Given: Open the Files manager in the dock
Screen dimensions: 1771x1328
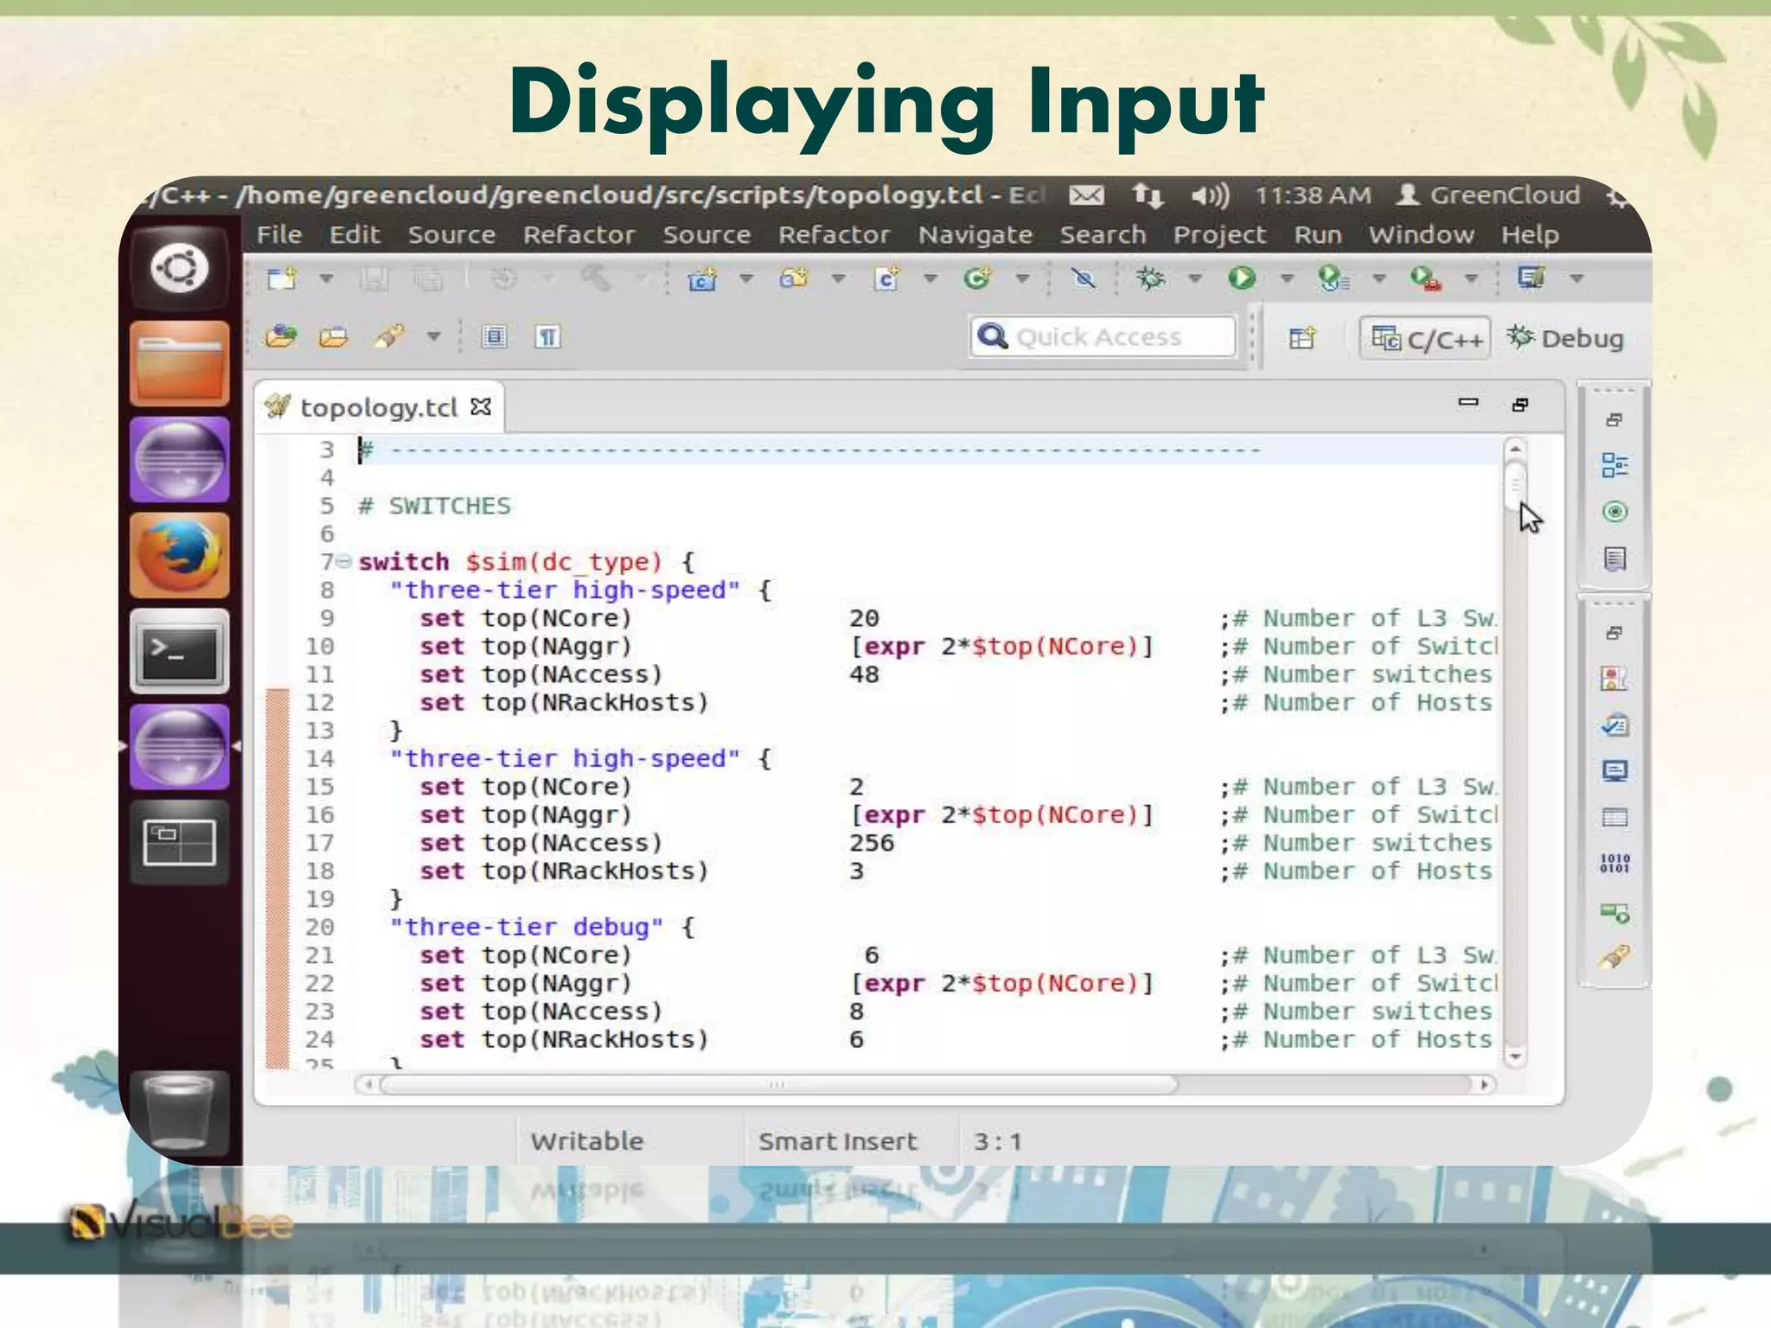Looking at the screenshot, I should (x=180, y=363).
